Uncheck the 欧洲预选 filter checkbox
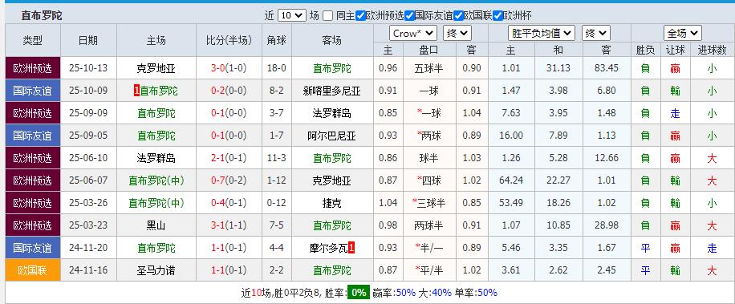The image size is (735, 304). tap(360, 15)
